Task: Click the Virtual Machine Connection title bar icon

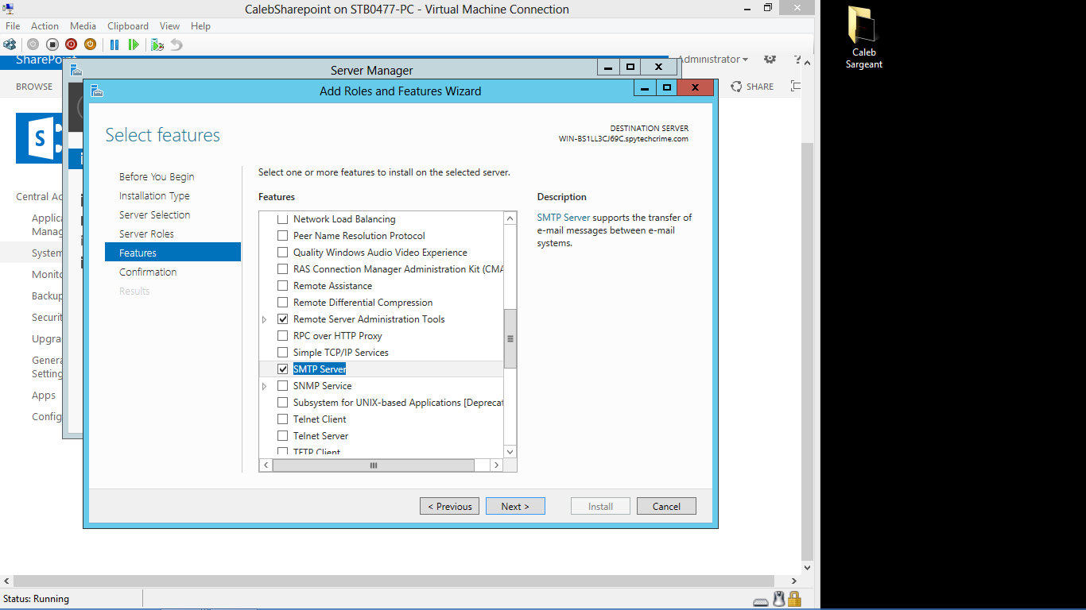Action: point(8,9)
